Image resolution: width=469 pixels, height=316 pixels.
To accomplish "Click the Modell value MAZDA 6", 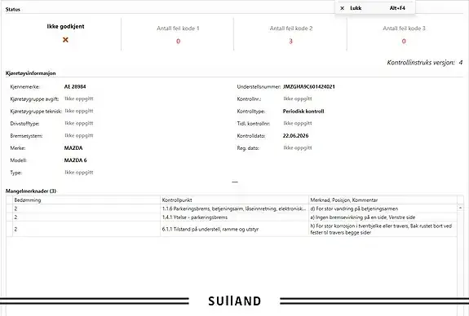I will (75, 160).
